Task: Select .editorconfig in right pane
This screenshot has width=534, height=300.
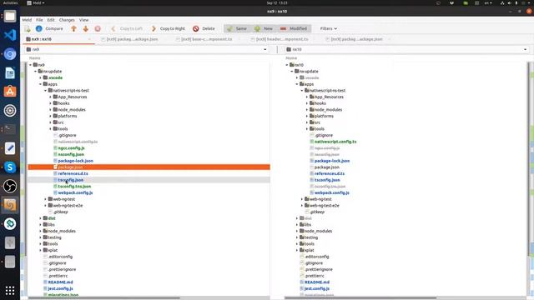Action: 317,257
